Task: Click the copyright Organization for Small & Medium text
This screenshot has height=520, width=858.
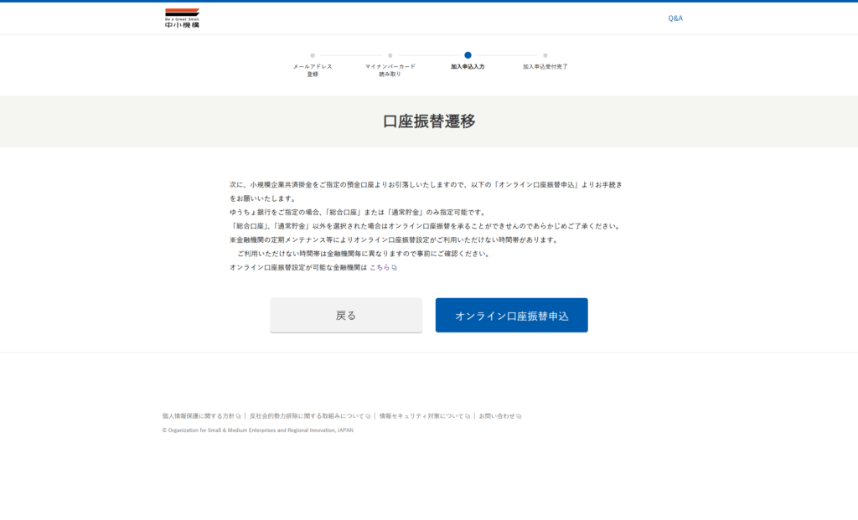Action: 258,430
